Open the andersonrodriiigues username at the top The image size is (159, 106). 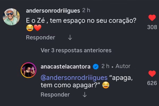coord(53,11)
